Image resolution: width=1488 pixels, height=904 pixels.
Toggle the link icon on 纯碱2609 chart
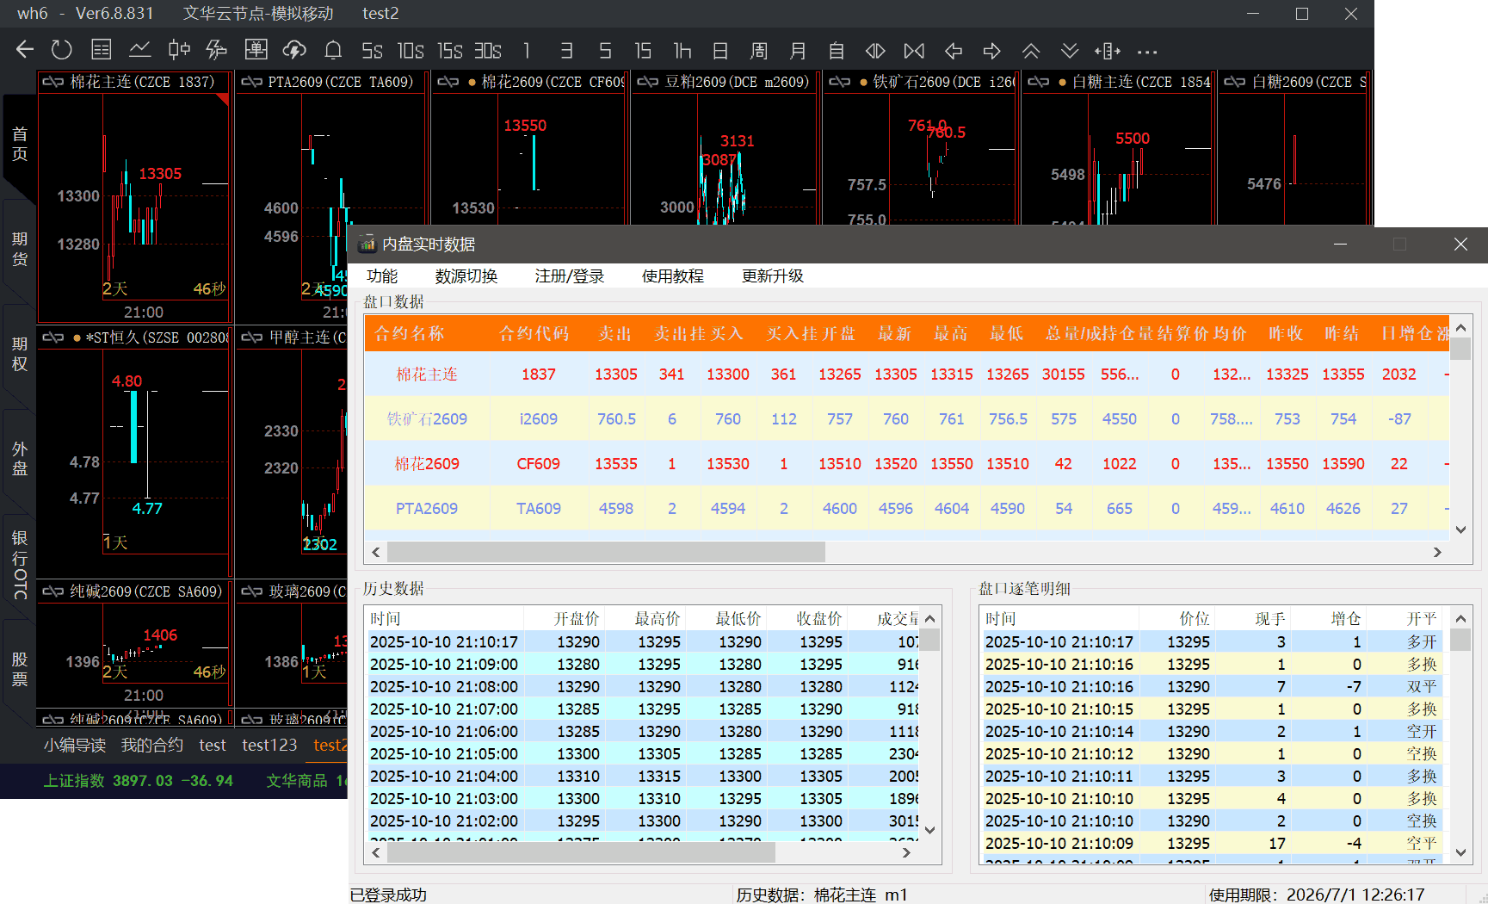[53, 591]
